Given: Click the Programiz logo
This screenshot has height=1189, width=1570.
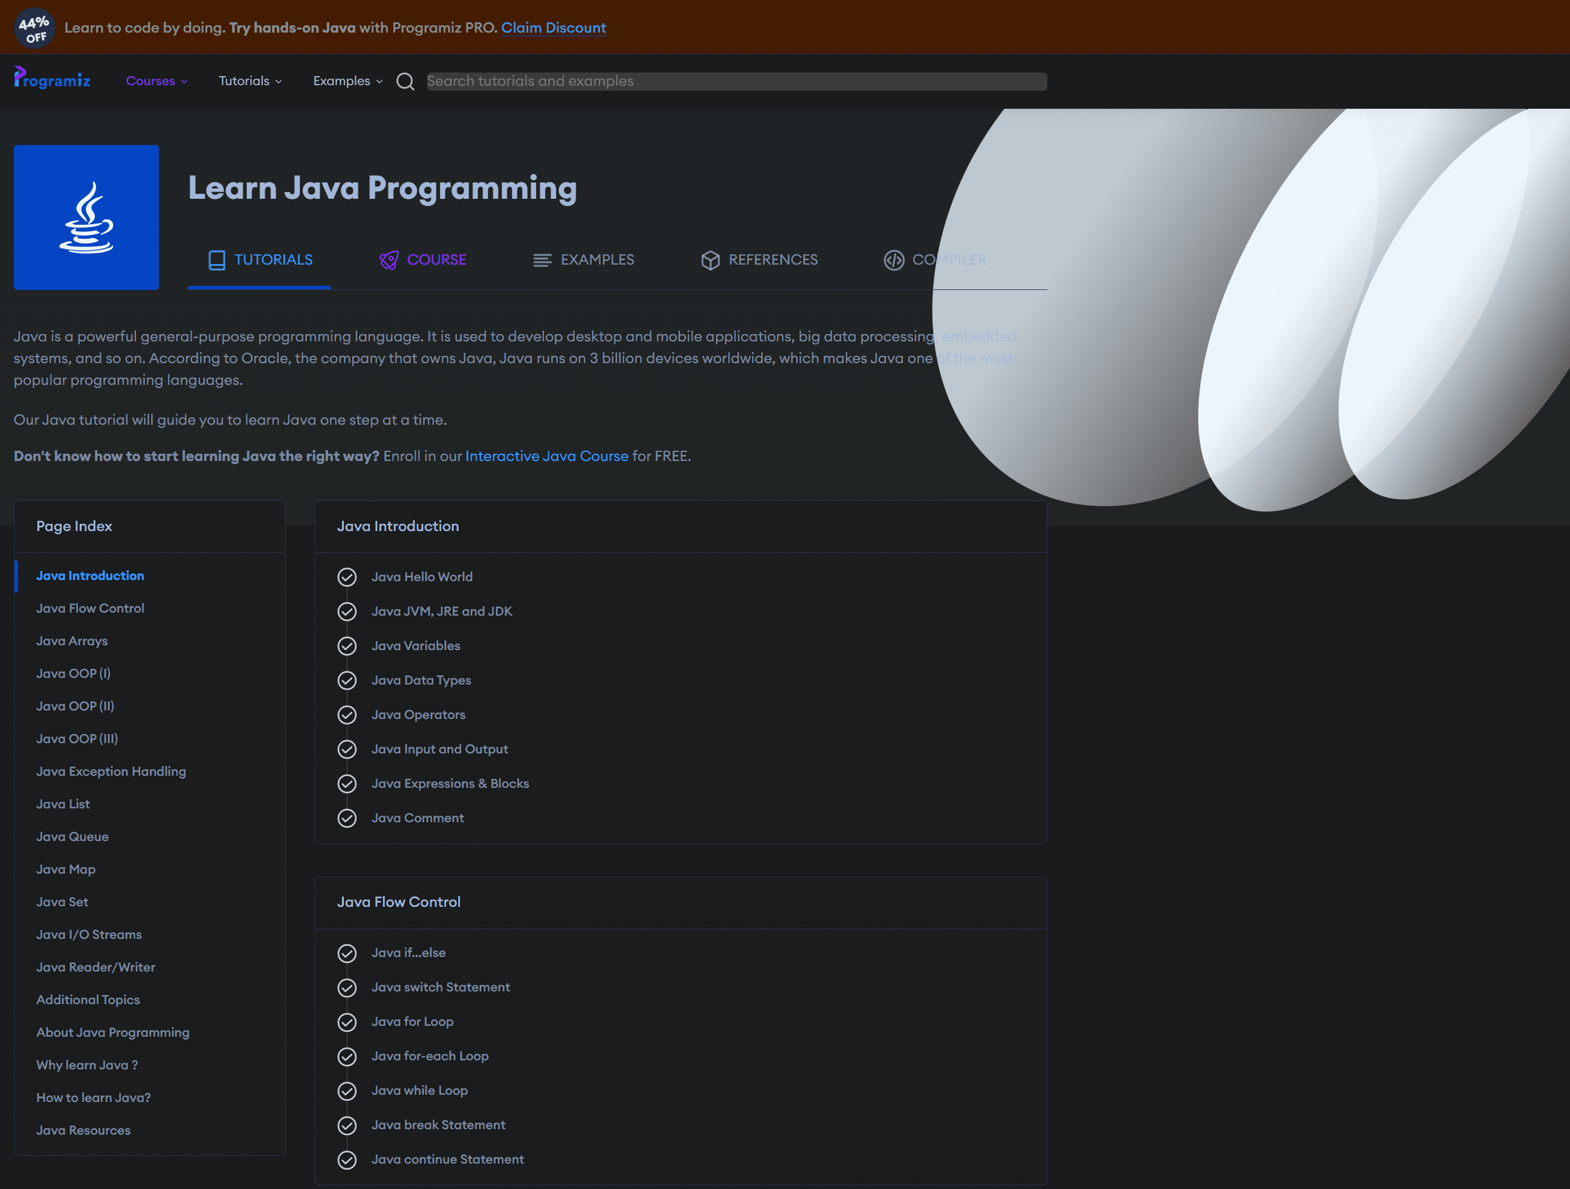Looking at the screenshot, I should (51, 80).
